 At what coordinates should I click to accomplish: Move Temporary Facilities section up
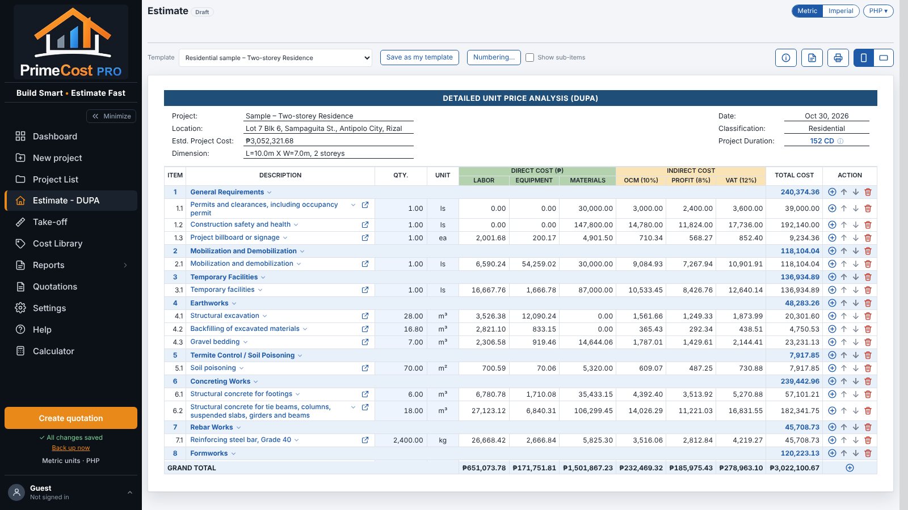844,277
